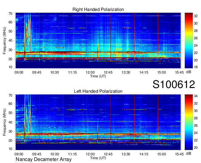Click "26" value on the upper colorbar scale
Screen dimensions: 201x163
[196, 38]
